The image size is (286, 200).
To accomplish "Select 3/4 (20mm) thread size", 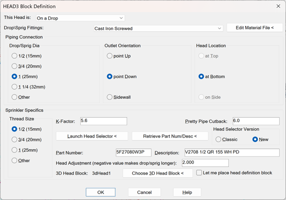I will point(15,140).
